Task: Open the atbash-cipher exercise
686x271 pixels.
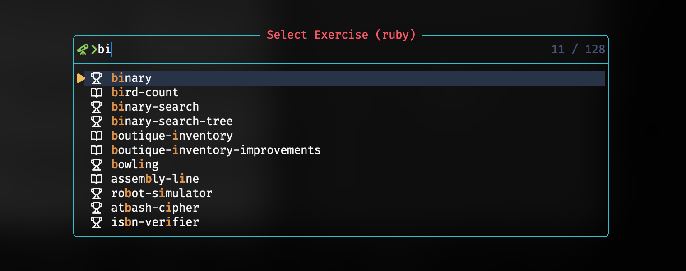Action: [155, 208]
